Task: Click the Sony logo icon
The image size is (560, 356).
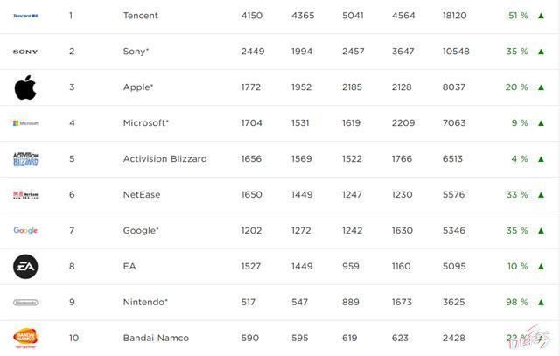Action: pyautogui.click(x=25, y=52)
